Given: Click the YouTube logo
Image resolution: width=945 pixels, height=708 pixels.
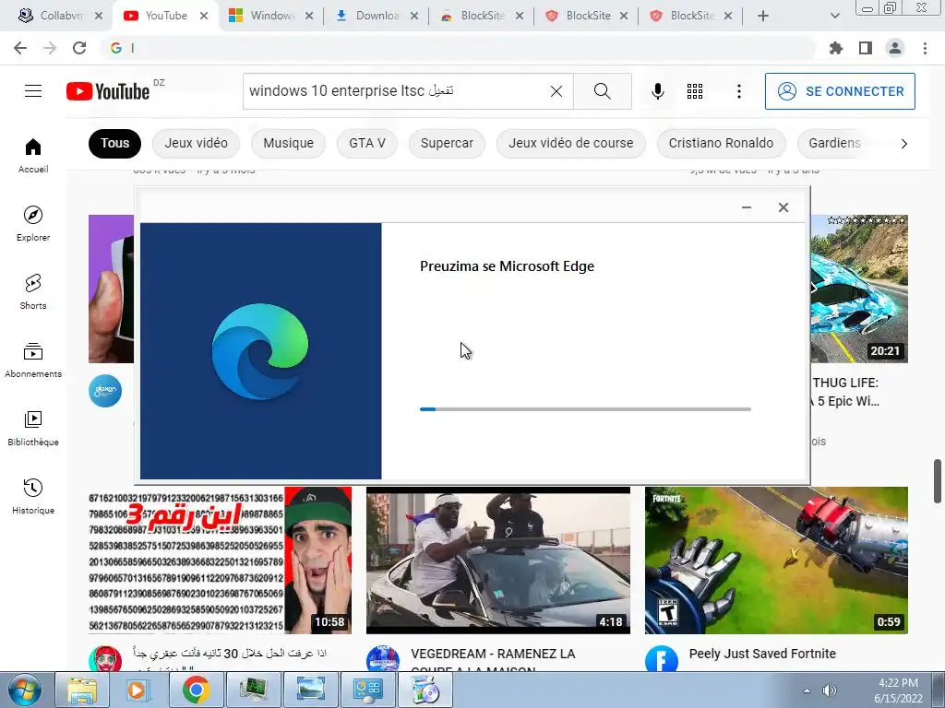Looking at the screenshot, I should [x=108, y=91].
